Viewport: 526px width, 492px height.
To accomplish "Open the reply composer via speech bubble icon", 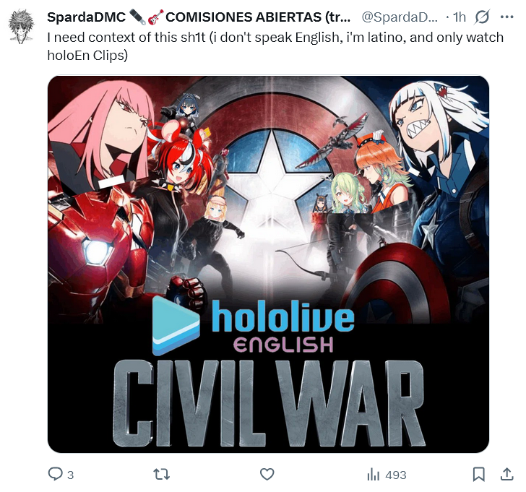I will 55,474.
